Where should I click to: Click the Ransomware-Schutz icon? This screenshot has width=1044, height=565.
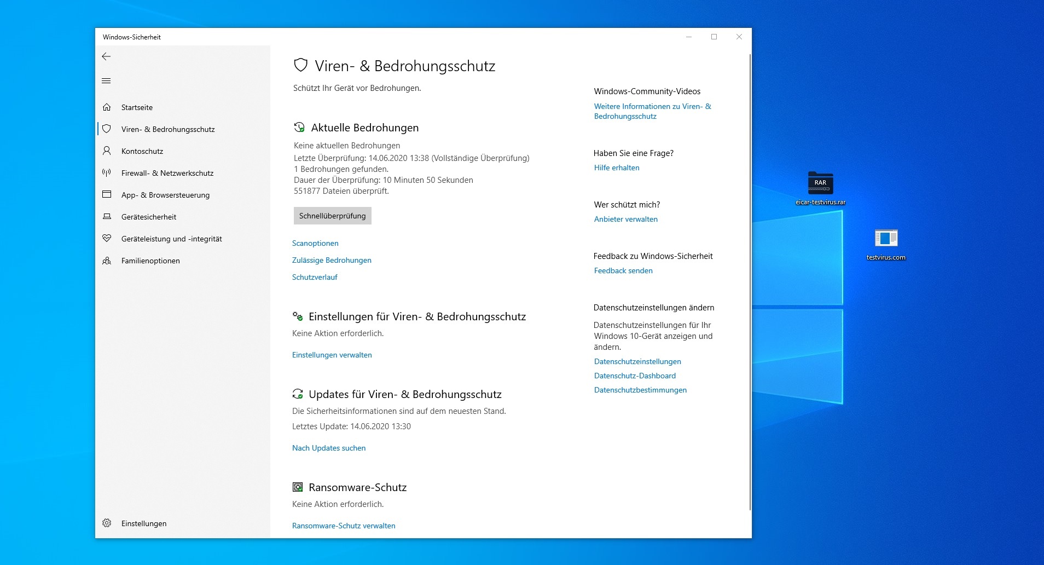(x=298, y=487)
